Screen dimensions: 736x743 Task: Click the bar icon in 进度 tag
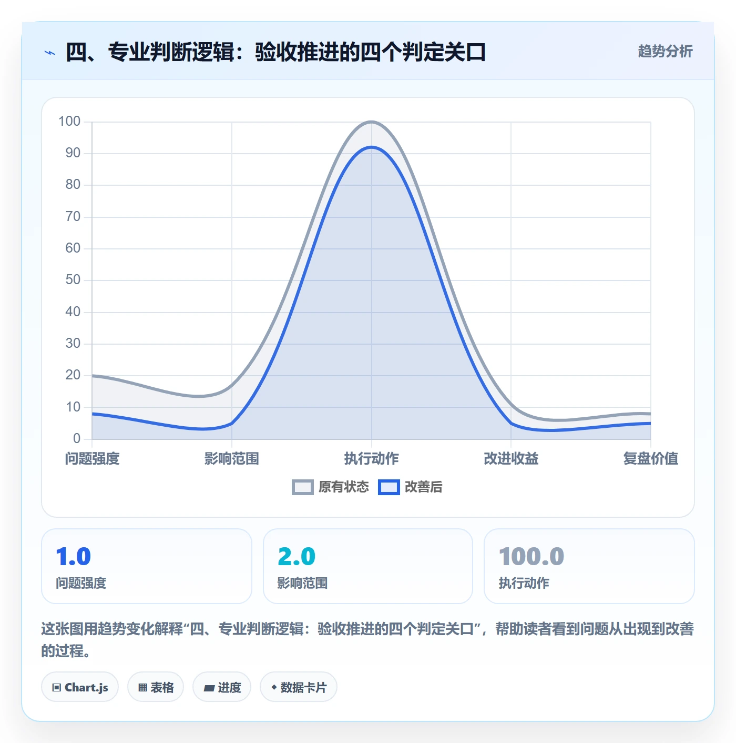pos(209,688)
